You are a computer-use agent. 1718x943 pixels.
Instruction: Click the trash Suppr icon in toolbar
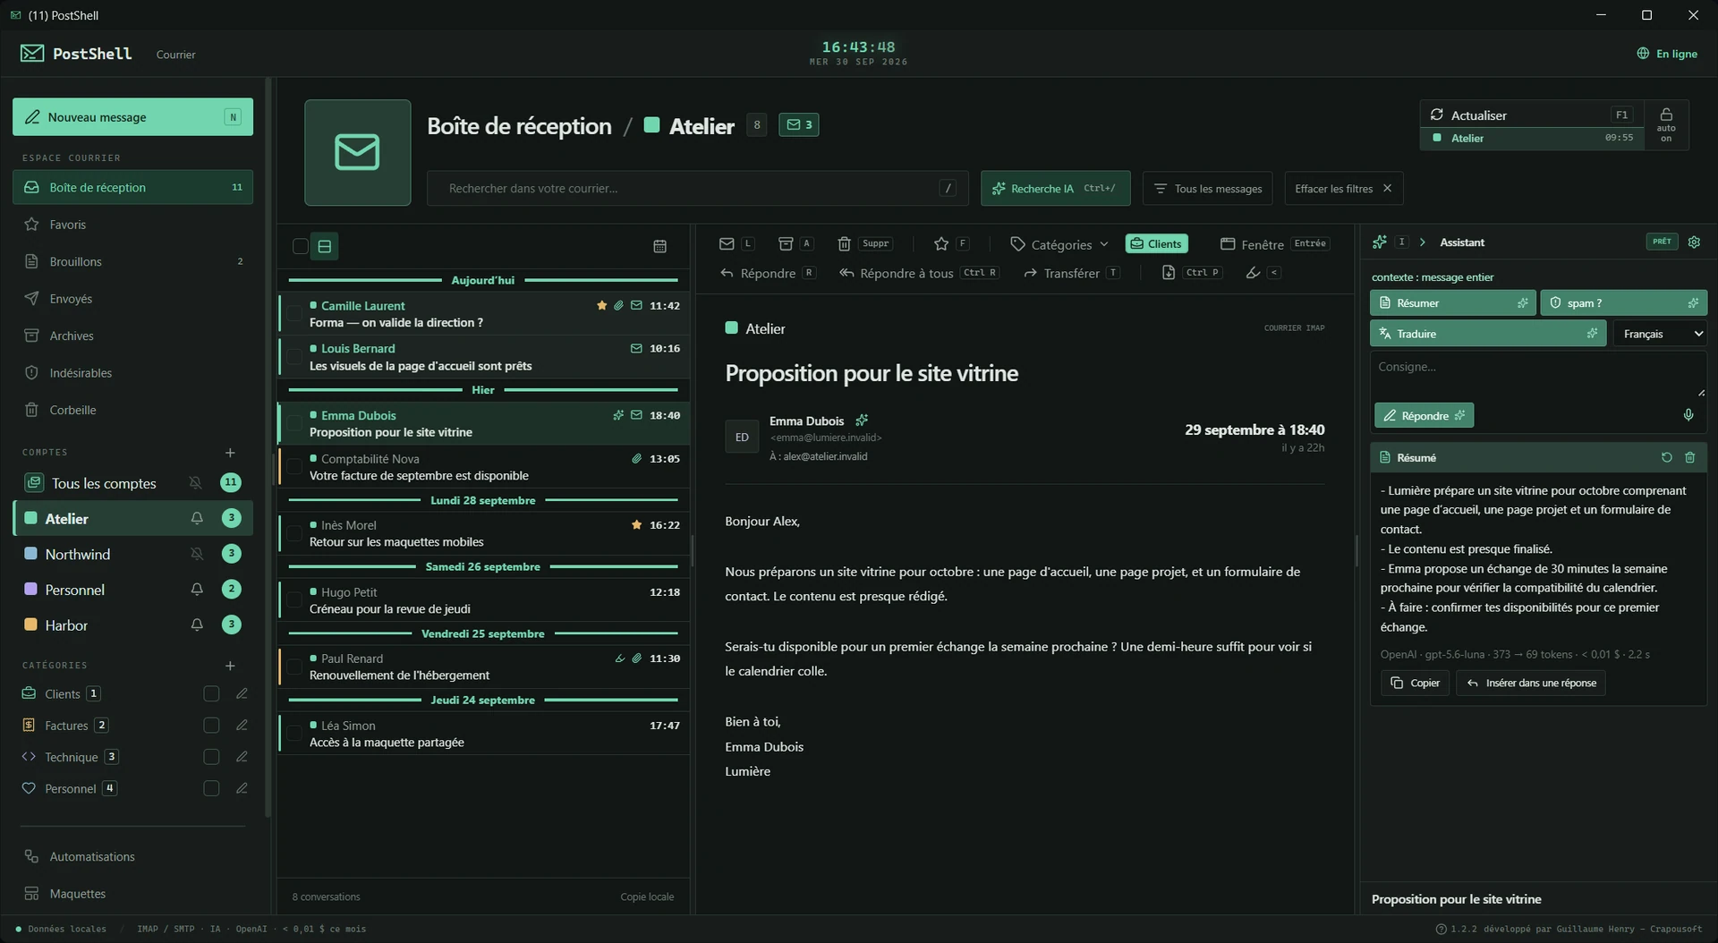[x=844, y=243]
